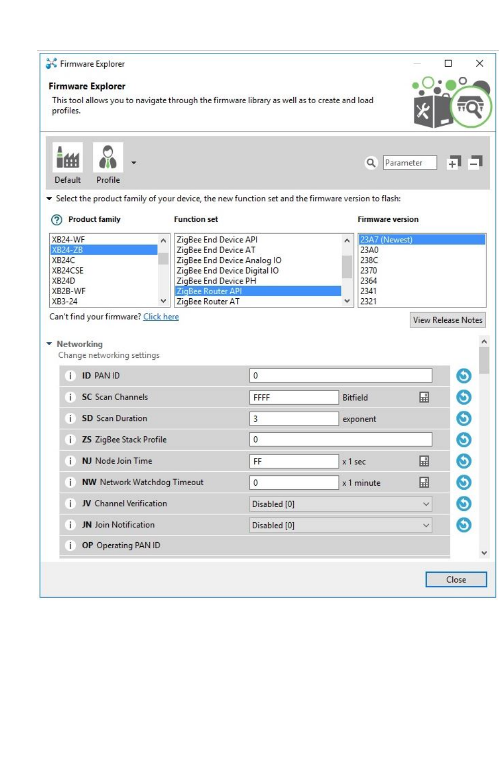Open JV Channel Verification dropdown

coord(341,504)
